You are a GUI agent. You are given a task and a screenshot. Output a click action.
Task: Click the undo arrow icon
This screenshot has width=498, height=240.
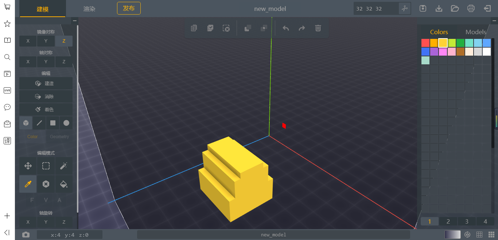tap(286, 28)
